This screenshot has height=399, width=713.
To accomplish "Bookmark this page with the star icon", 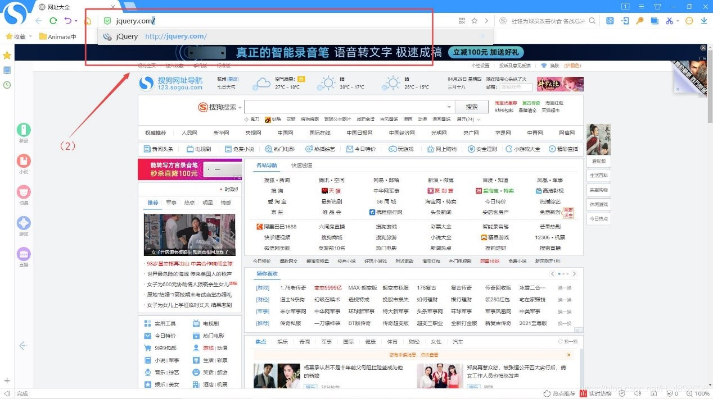I will (x=475, y=21).
